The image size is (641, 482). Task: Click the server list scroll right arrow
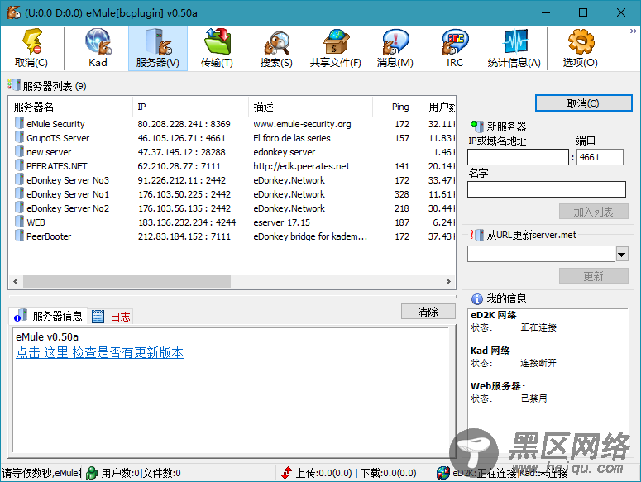pyautogui.click(x=448, y=281)
